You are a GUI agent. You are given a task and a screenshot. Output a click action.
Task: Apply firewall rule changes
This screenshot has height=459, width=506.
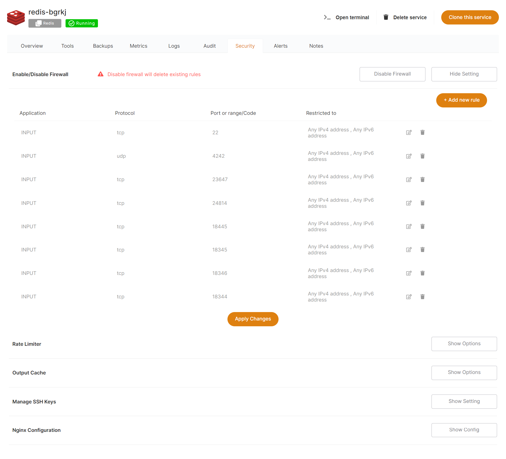253,319
